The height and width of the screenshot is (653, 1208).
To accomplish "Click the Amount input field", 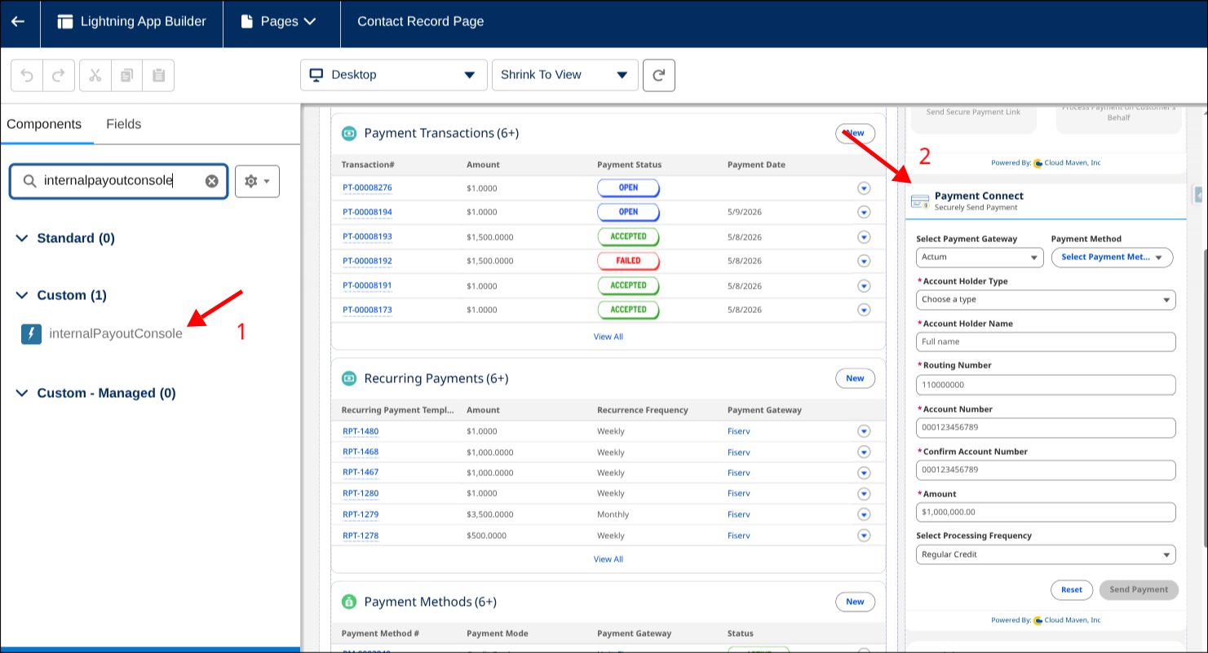I will coord(1046,512).
